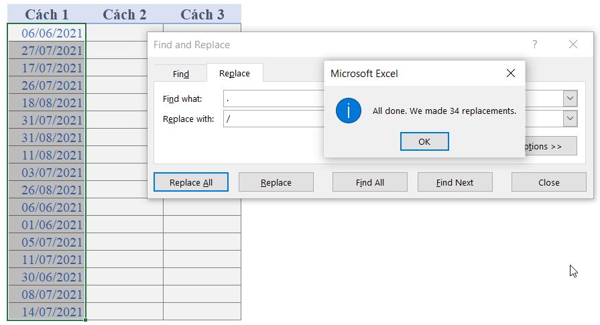Expand the Replace with dropdown arrow

pos(570,119)
